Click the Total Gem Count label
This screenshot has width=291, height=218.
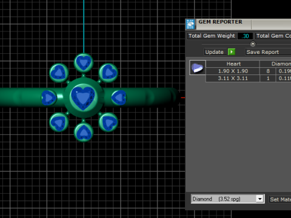273,36
